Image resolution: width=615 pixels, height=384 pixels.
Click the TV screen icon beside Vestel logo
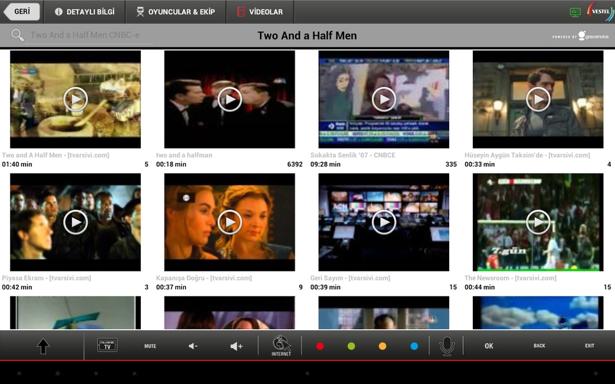(575, 12)
